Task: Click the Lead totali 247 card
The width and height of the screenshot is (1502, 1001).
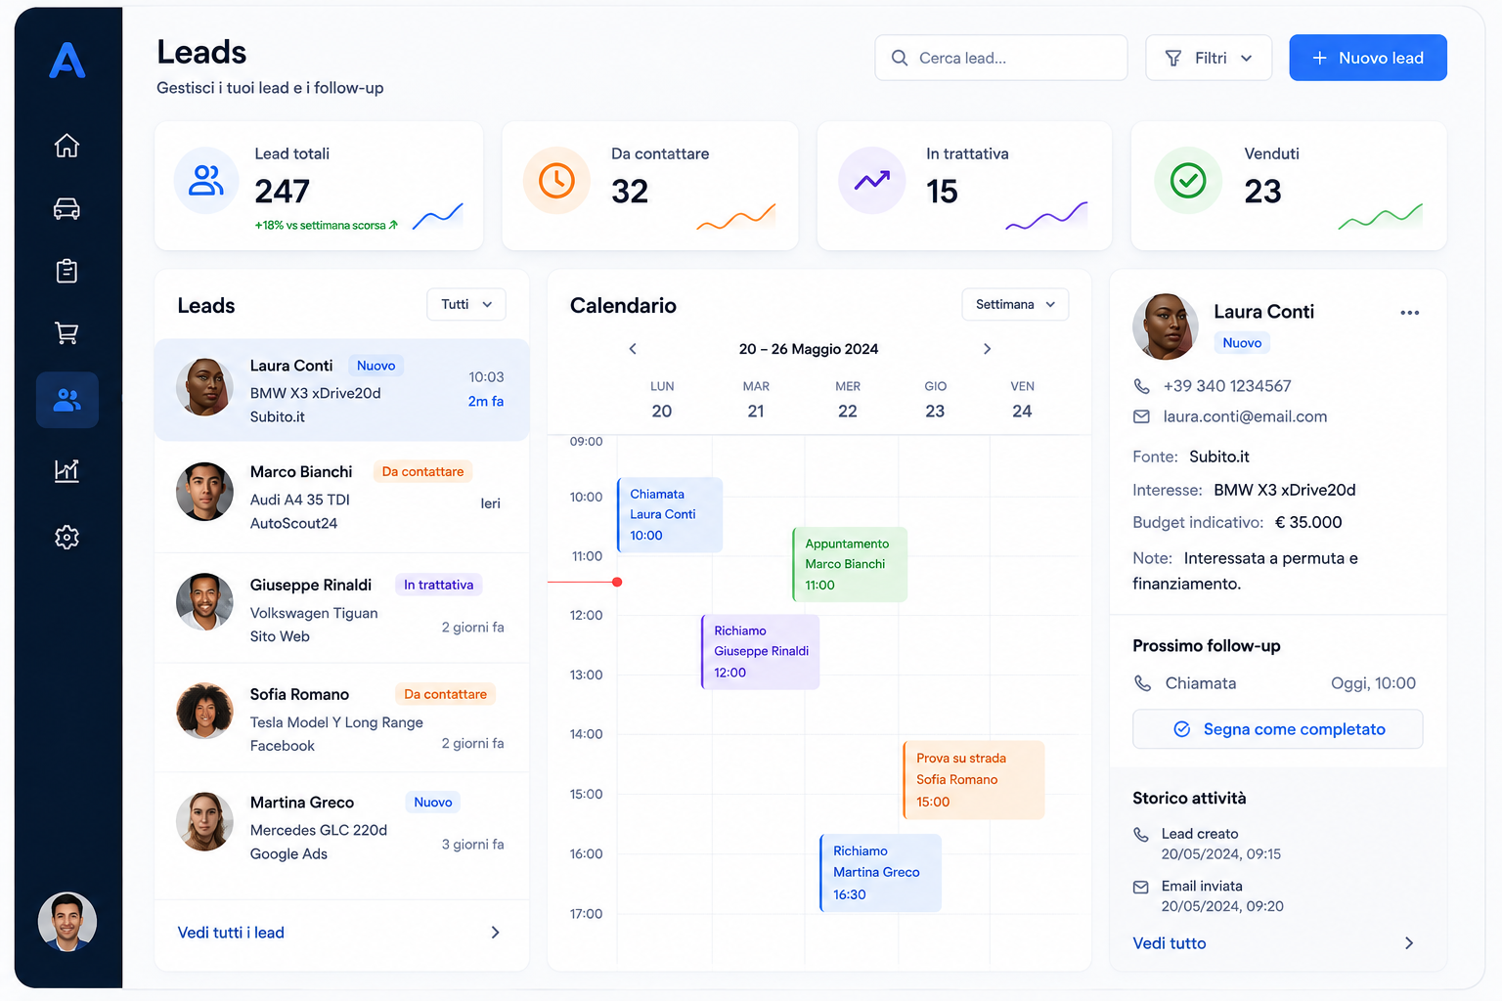Action: point(319,186)
